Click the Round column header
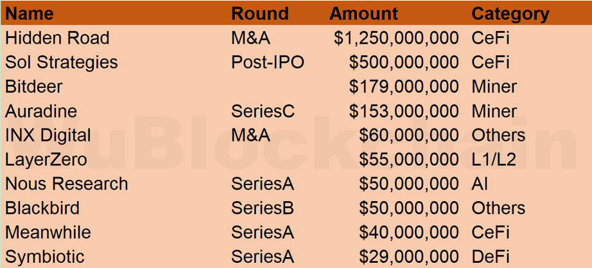The image size is (592, 268). click(260, 14)
